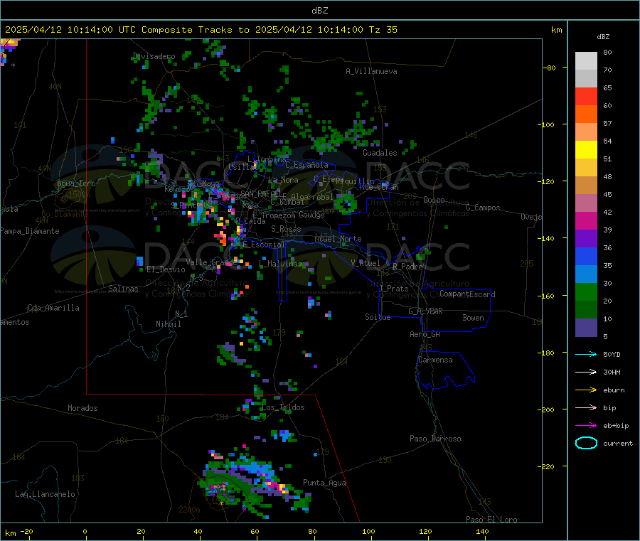
Task: Click the 'Salinas' map label
Action: click(x=123, y=289)
